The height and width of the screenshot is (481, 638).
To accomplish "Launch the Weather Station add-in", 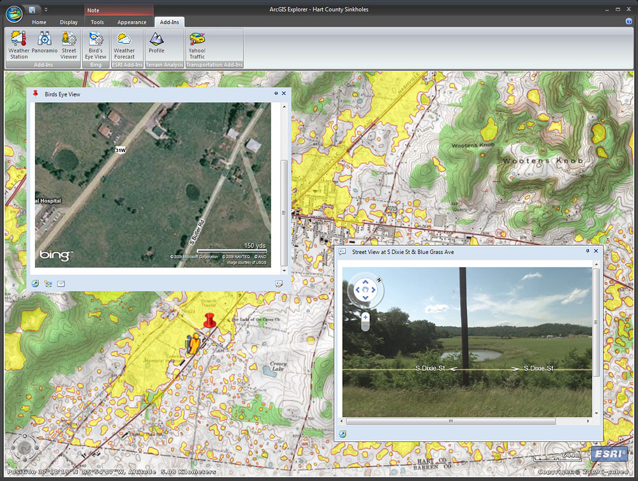I will (x=19, y=45).
